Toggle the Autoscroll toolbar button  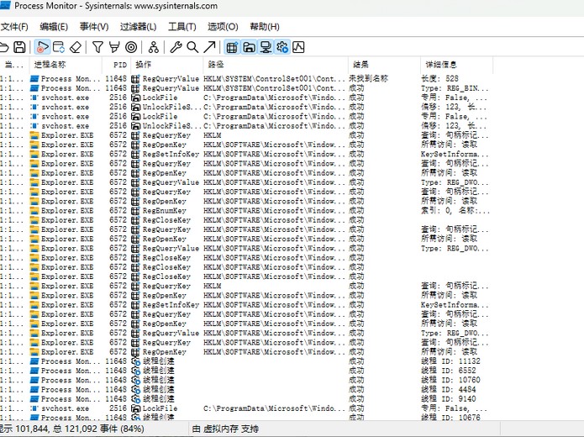point(59,47)
